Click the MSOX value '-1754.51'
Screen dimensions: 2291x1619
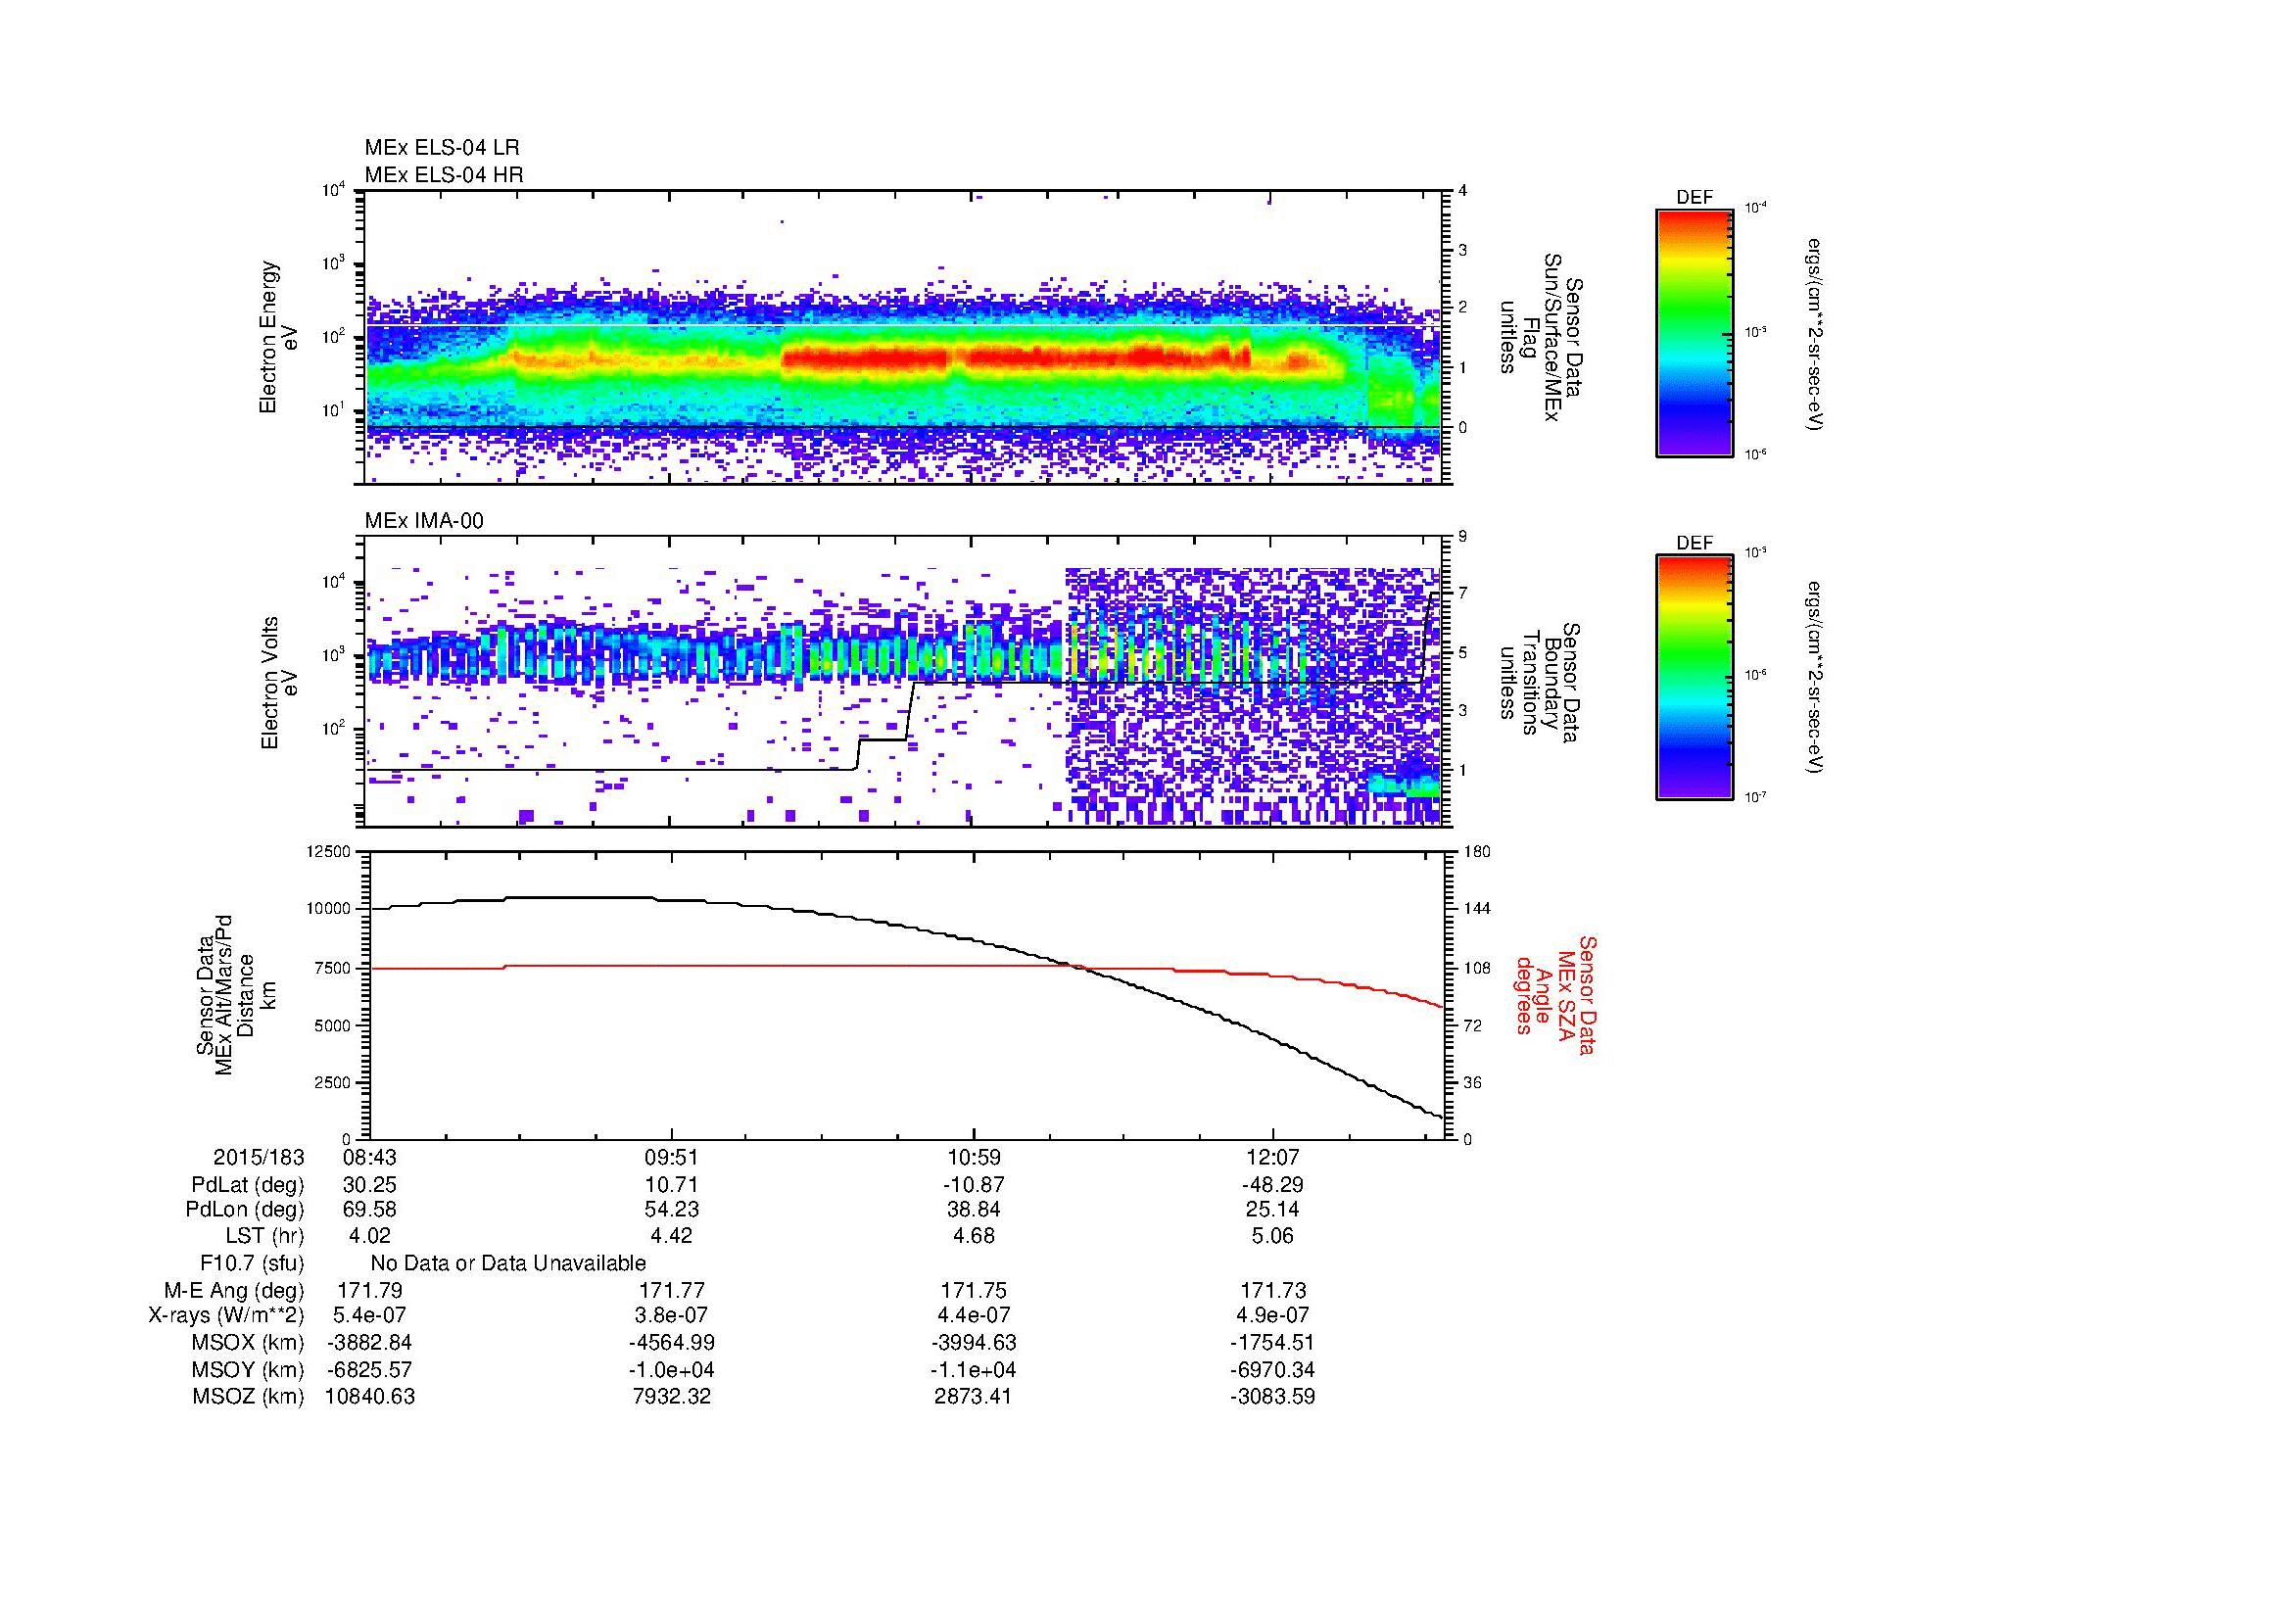pyautogui.click(x=1273, y=1344)
